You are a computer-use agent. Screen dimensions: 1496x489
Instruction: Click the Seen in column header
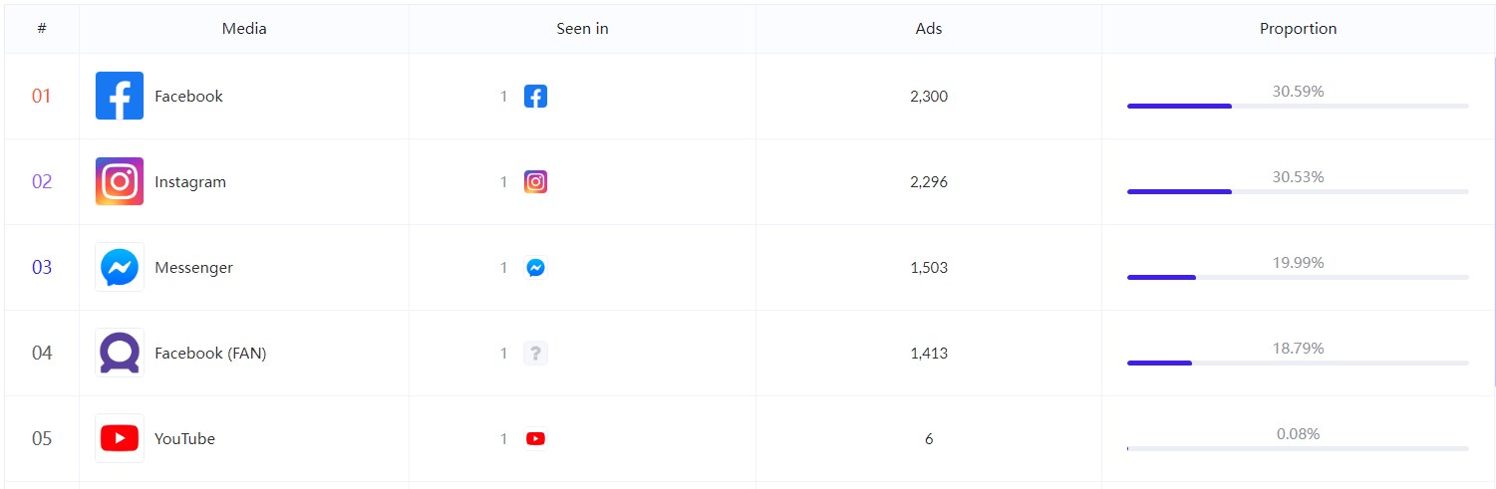click(582, 29)
